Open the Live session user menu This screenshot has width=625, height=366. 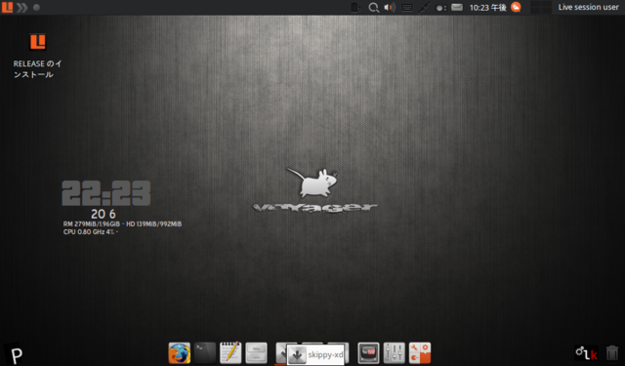[588, 7]
